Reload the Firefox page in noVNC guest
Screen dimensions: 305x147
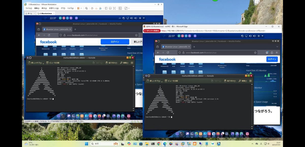(x=168, y=52)
